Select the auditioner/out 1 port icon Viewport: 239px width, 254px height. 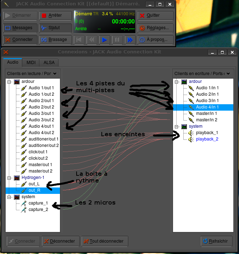coord(24,139)
